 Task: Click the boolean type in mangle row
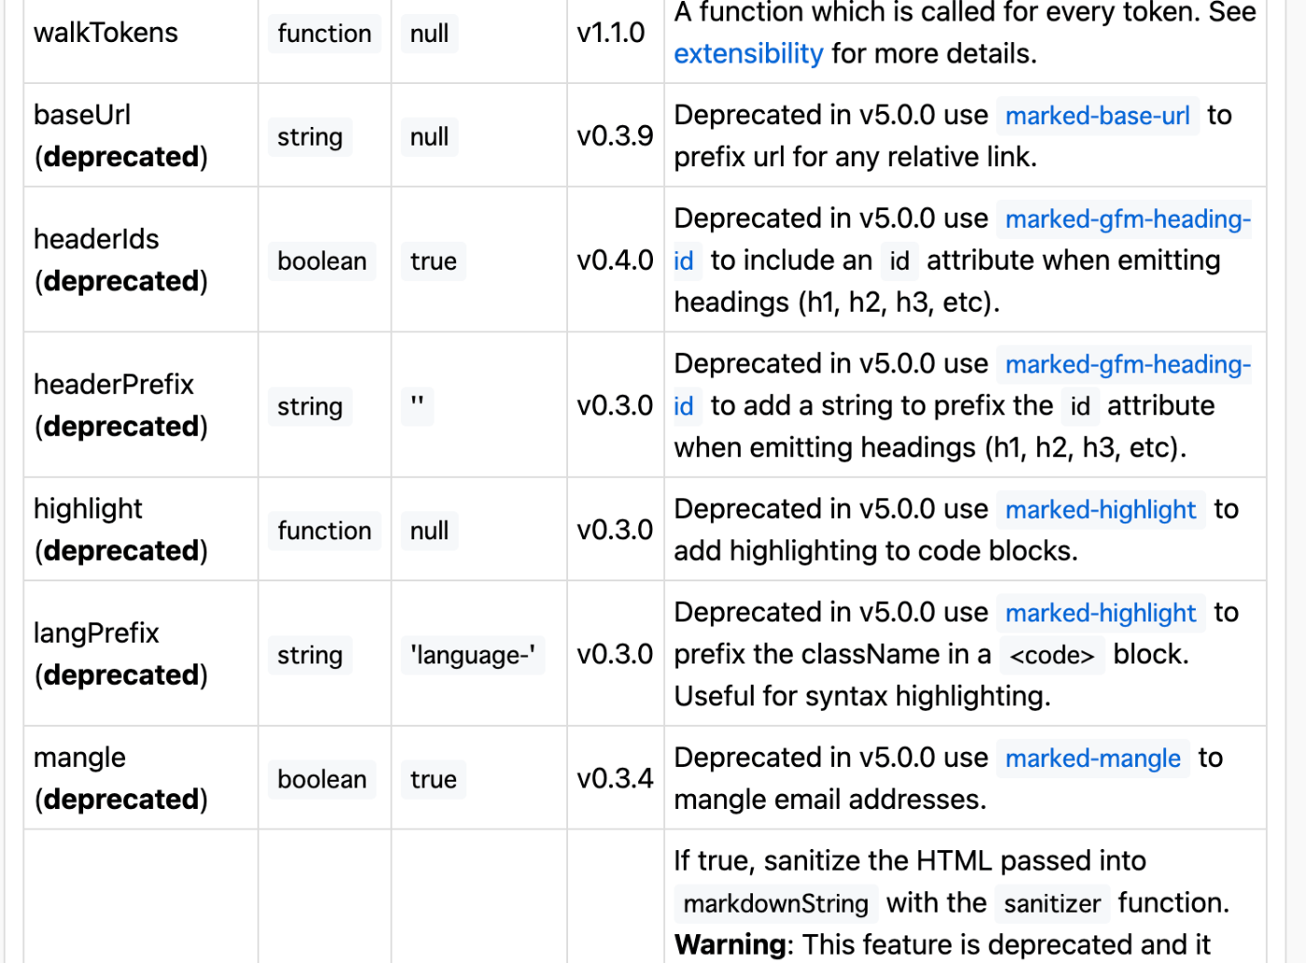[x=322, y=779]
